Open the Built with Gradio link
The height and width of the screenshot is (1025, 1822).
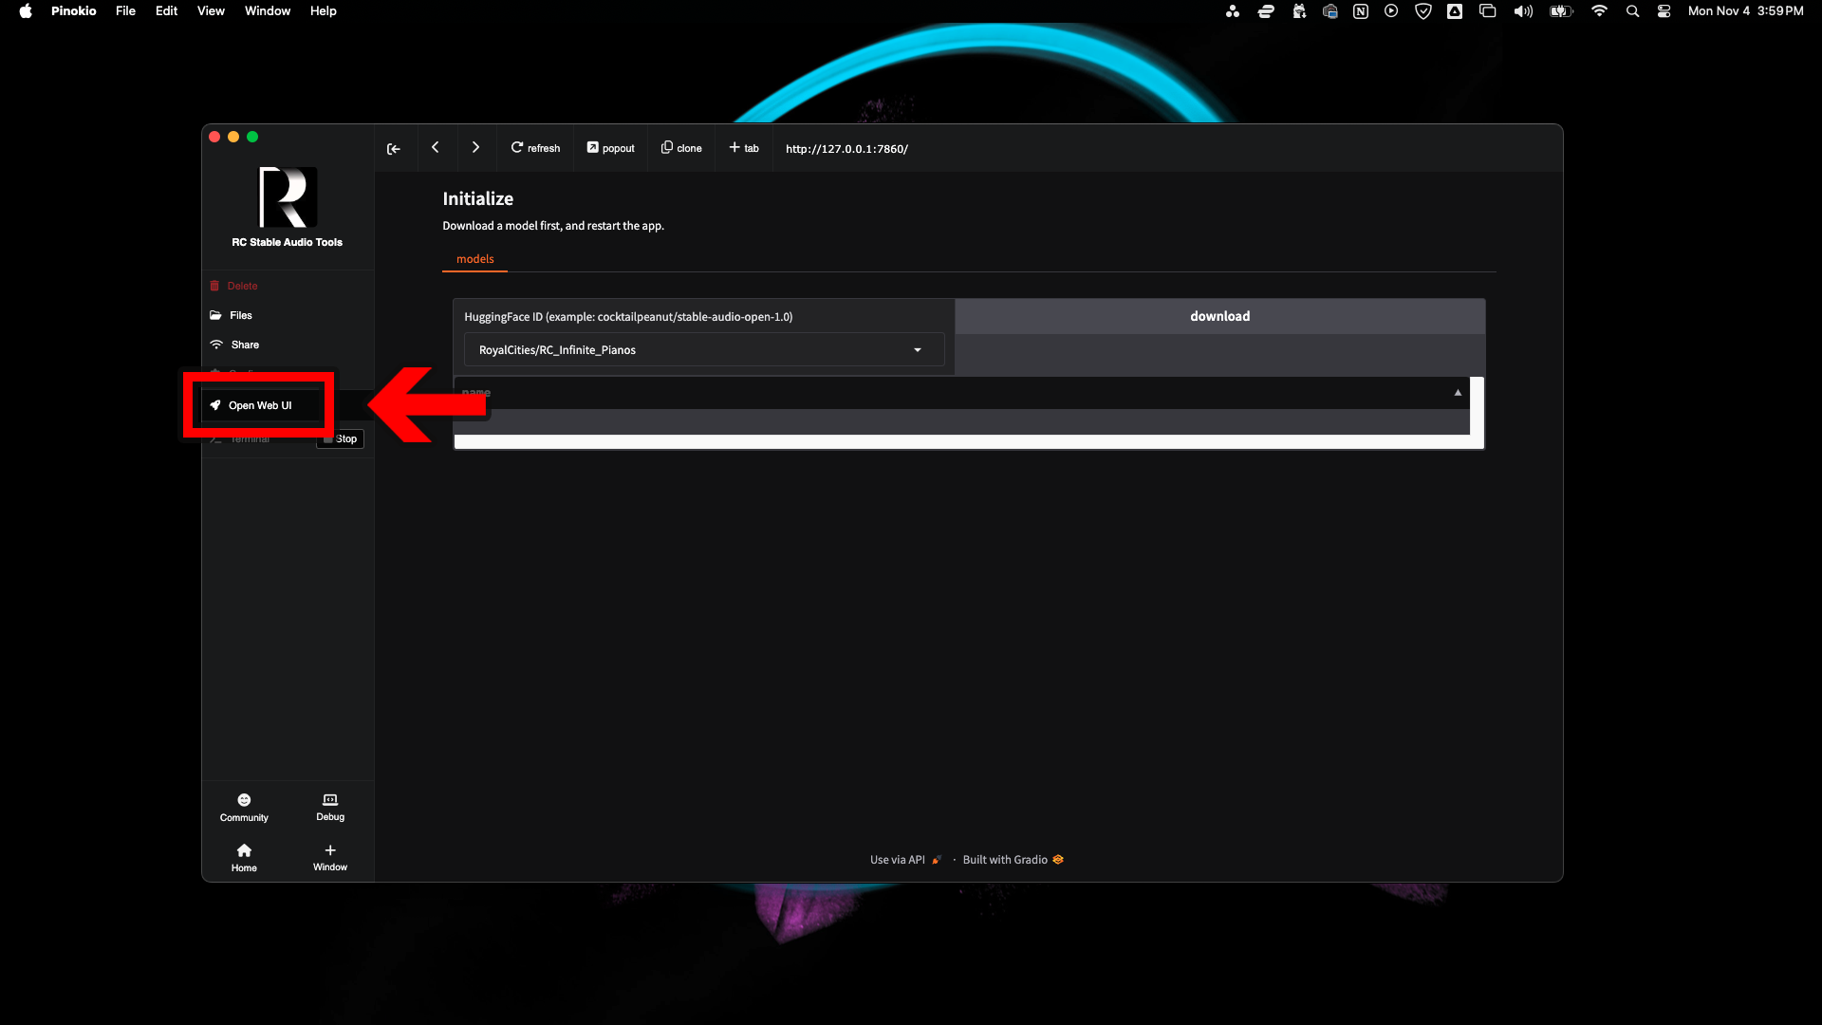1013,860
